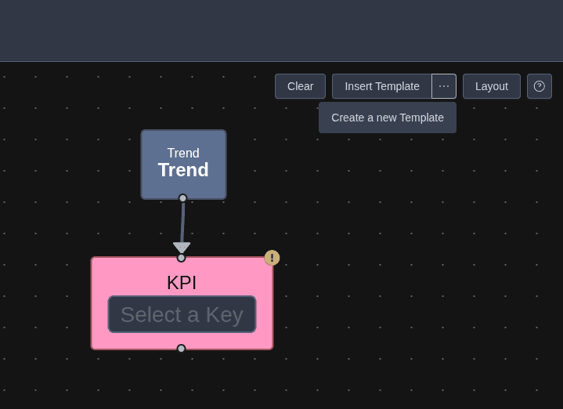Click the KPI node's bottom output port
This screenshot has width=563, height=409.
[x=181, y=349]
